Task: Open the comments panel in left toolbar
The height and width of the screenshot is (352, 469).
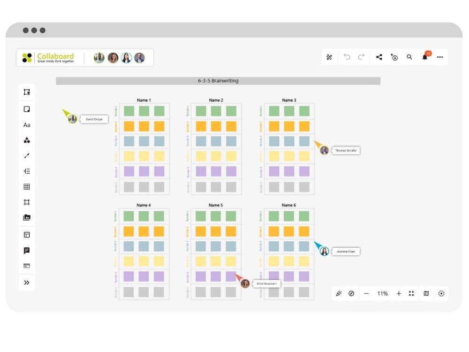Action: click(27, 251)
